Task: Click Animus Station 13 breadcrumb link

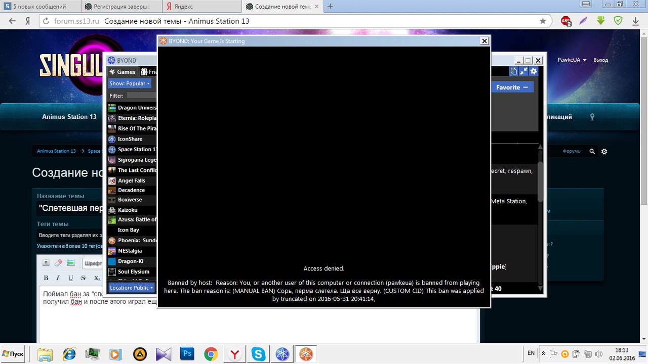Action: (x=56, y=151)
